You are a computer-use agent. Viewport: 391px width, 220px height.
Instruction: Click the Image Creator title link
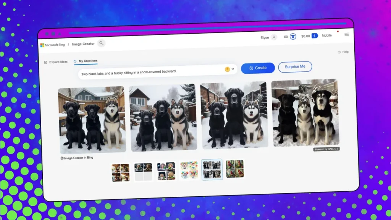coord(83,44)
